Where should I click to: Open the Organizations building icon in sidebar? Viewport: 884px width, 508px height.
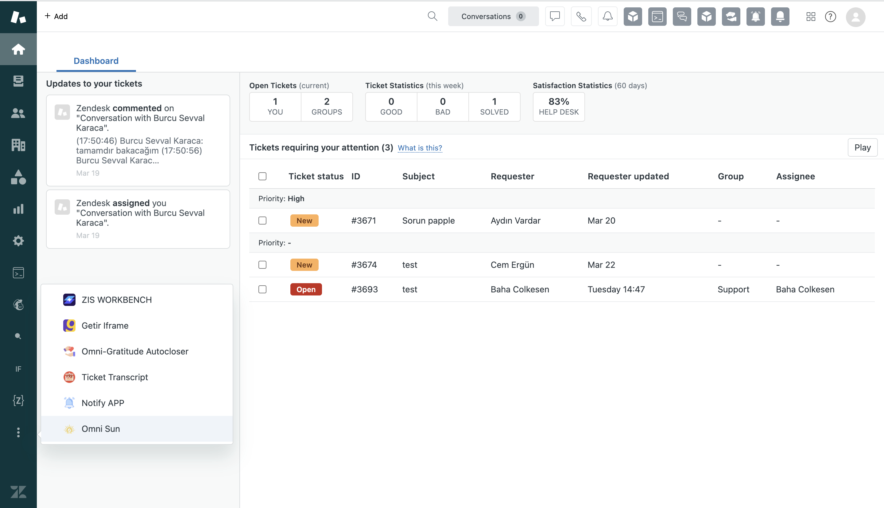(x=18, y=145)
